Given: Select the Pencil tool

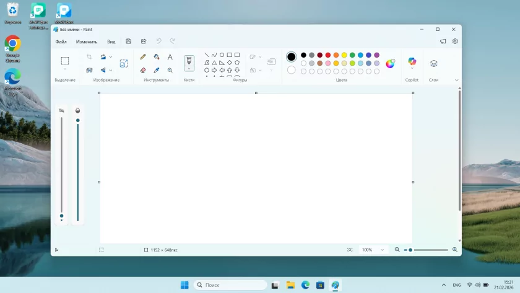Looking at the screenshot, I should pyautogui.click(x=143, y=56).
